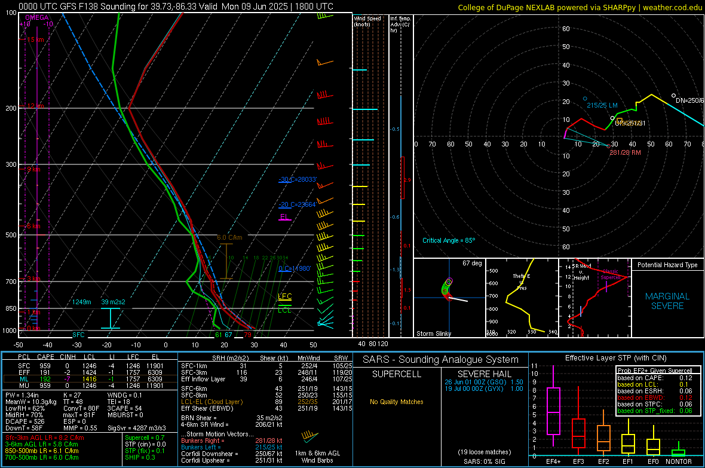Click the magenta EF4+ box plot
The height and width of the screenshot is (468, 705).
(x=553, y=405)
